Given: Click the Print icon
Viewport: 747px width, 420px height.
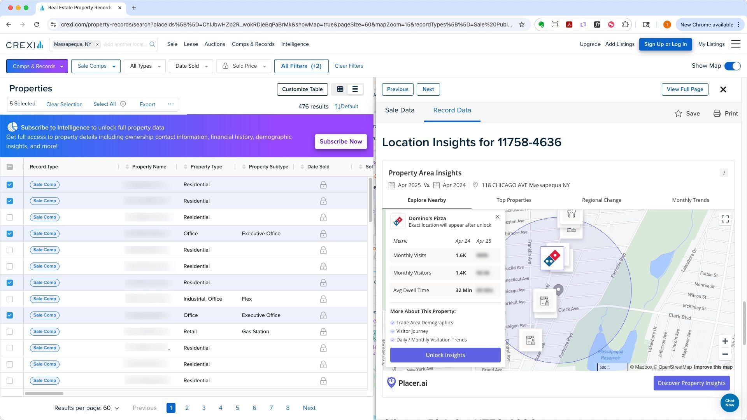Looking at the screenshot, I should pos(717,114).
